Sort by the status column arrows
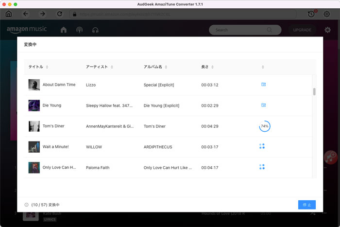The width and height of the screenshot is (340, 227). (x=263, y=67)
